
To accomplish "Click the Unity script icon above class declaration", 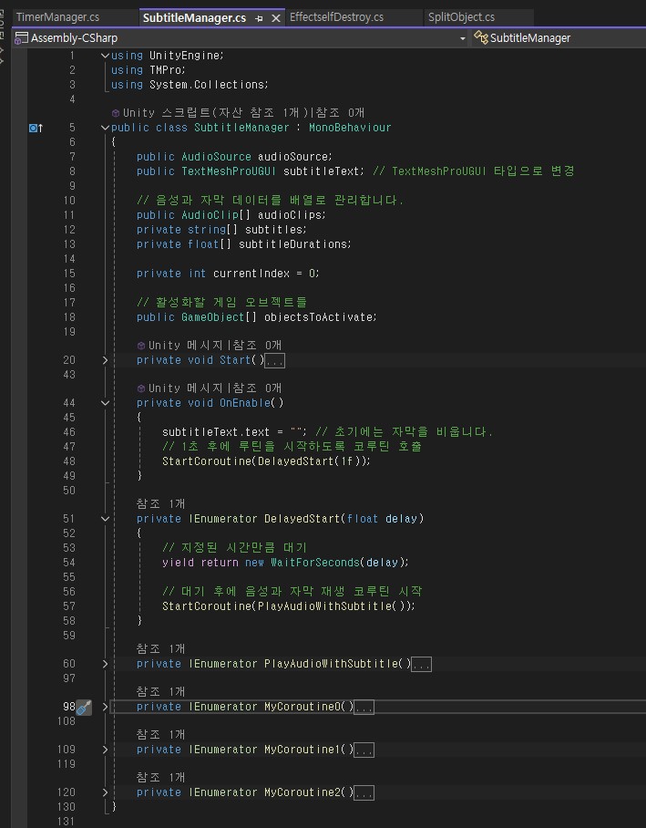I will [x=116, y=113].
